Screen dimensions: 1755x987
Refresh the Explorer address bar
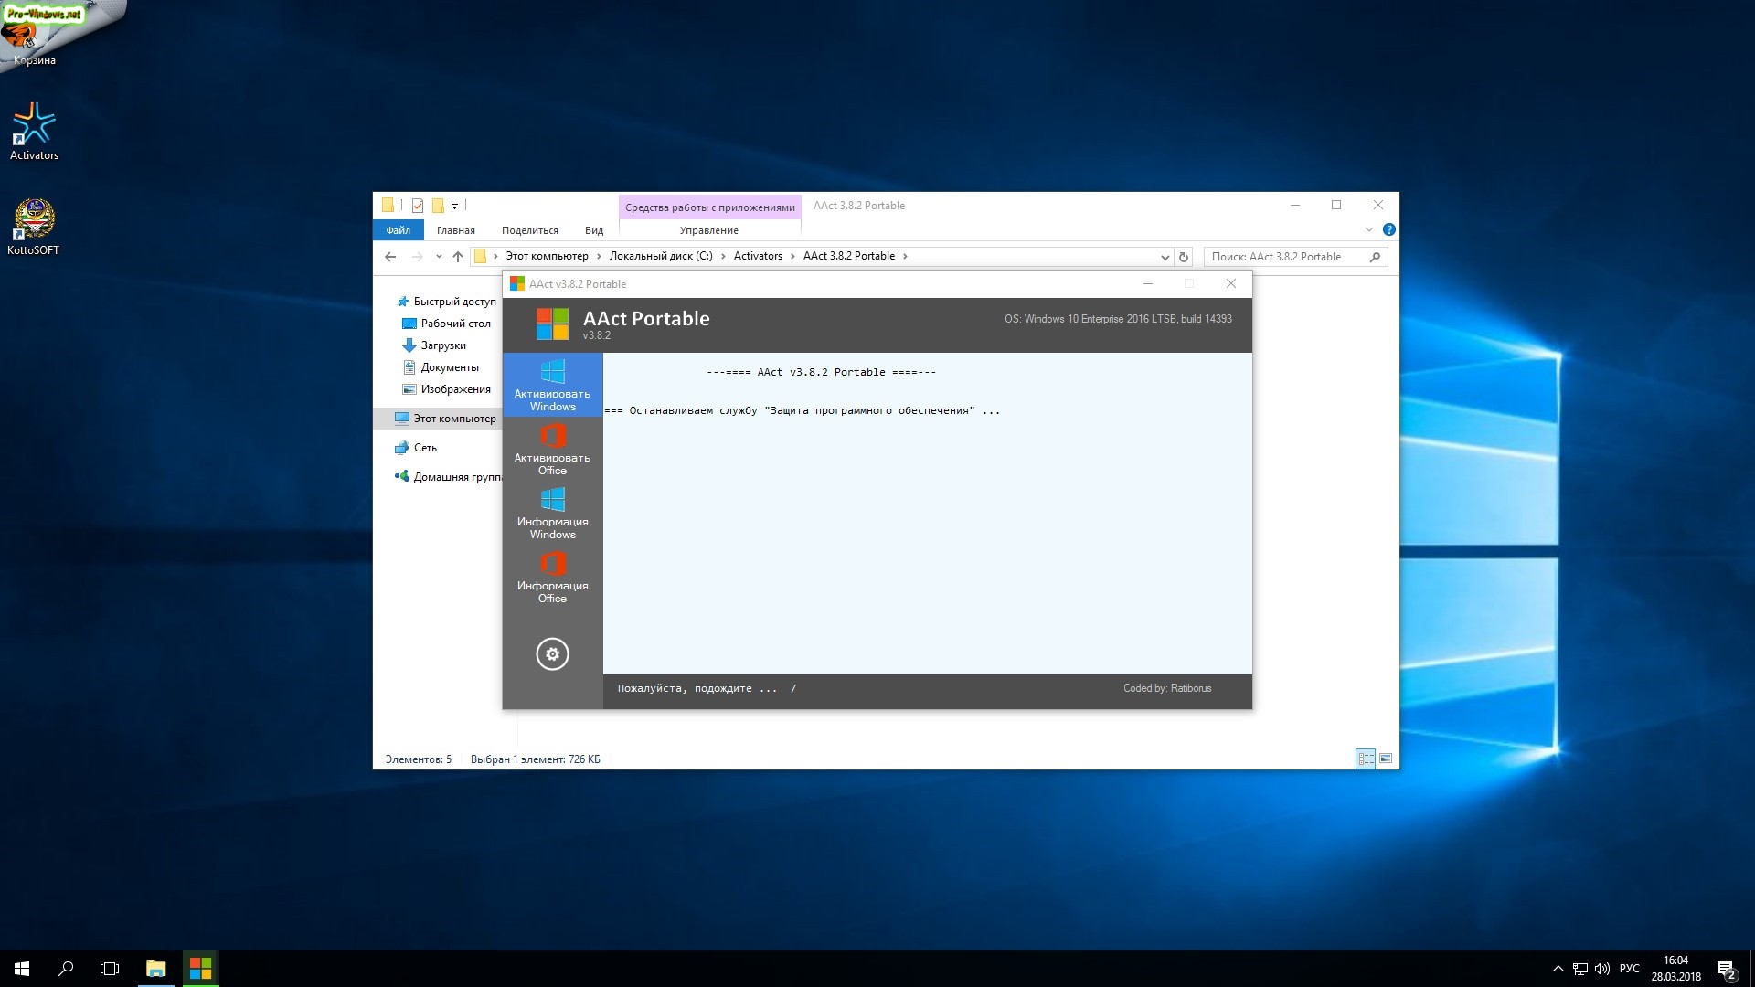(1184, 257)
